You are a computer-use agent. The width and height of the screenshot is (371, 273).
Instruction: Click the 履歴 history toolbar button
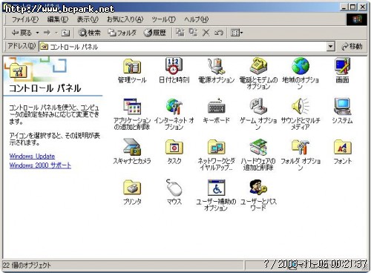(155, 33)
